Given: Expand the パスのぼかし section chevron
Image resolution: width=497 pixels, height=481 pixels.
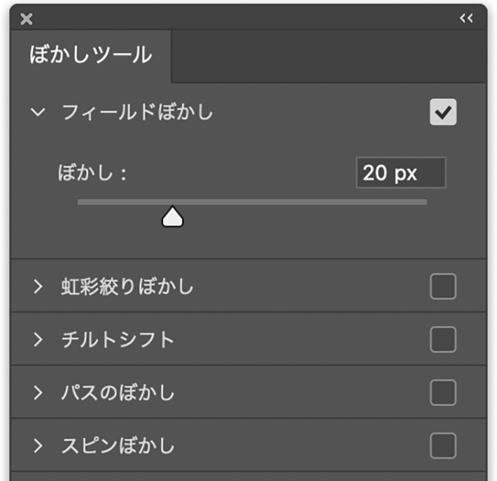Looking at the screenshot, I should coord(38,392).
